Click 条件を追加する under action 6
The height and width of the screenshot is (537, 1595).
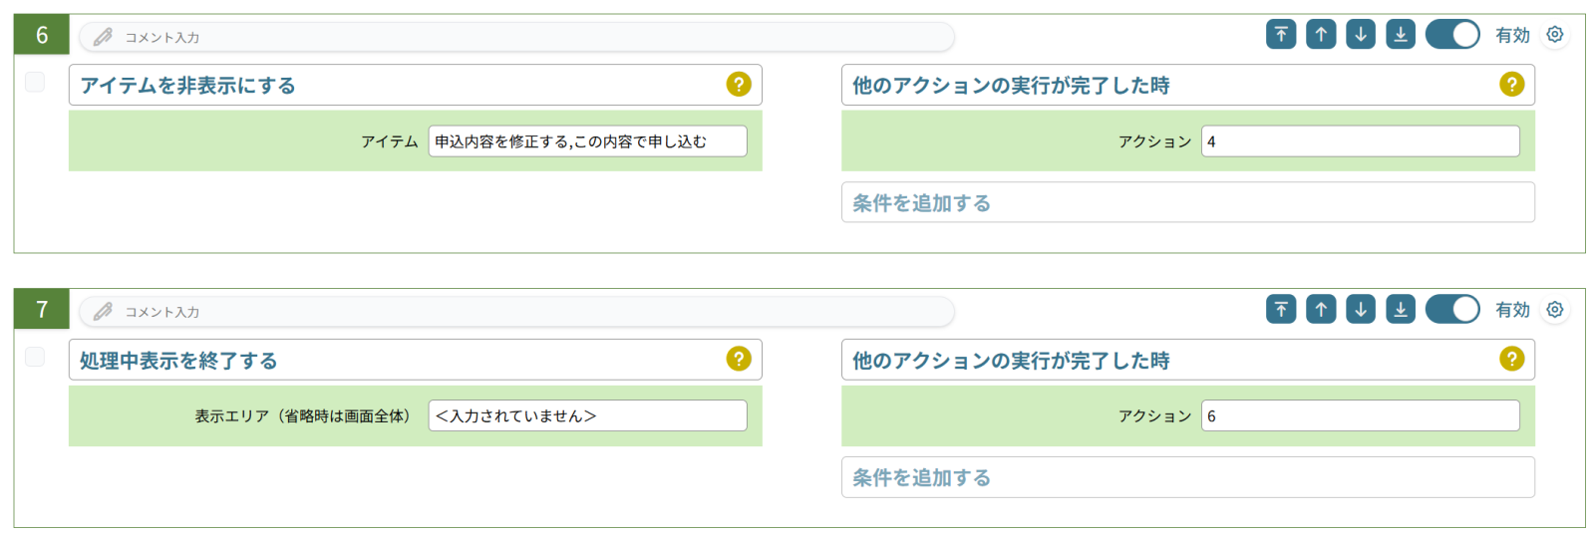point(1188,202)
